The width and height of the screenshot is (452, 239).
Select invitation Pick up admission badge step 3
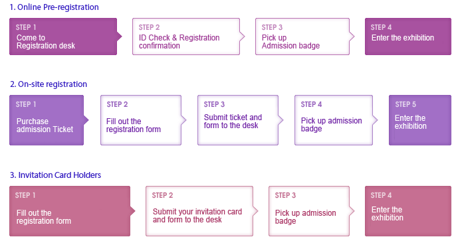tap(309, 211)
